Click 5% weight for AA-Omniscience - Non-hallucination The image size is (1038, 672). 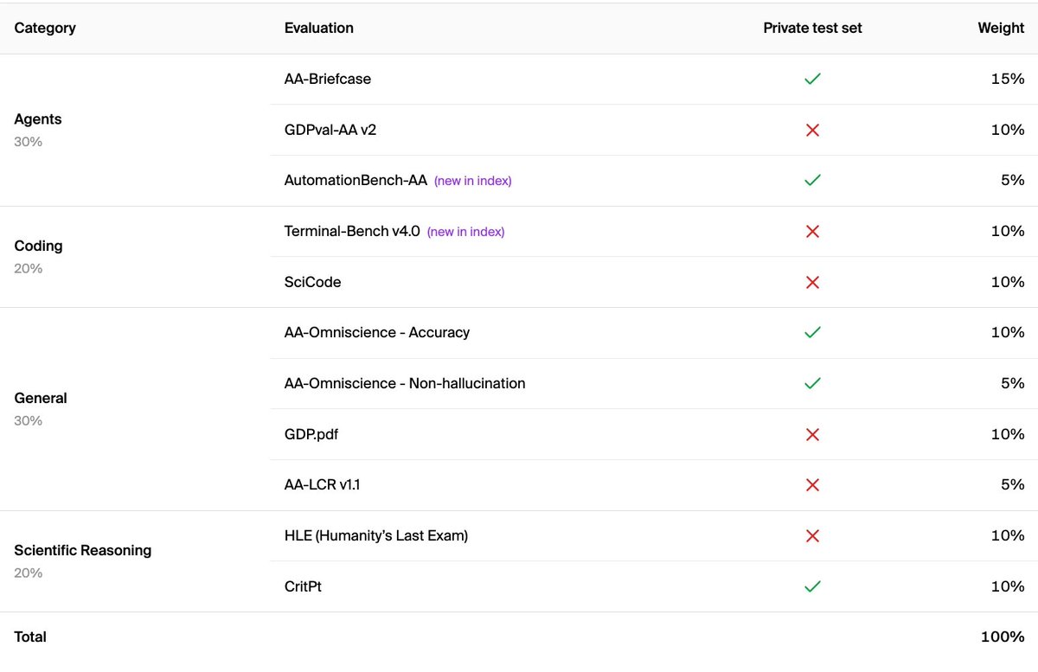pos(1012,383)
